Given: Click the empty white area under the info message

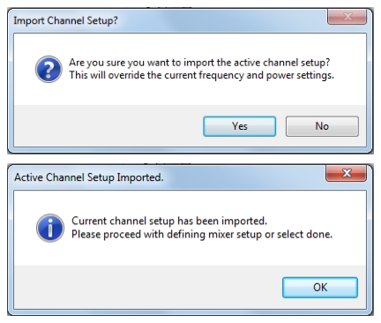Looking at the screenshot, I should pos(190,253).
